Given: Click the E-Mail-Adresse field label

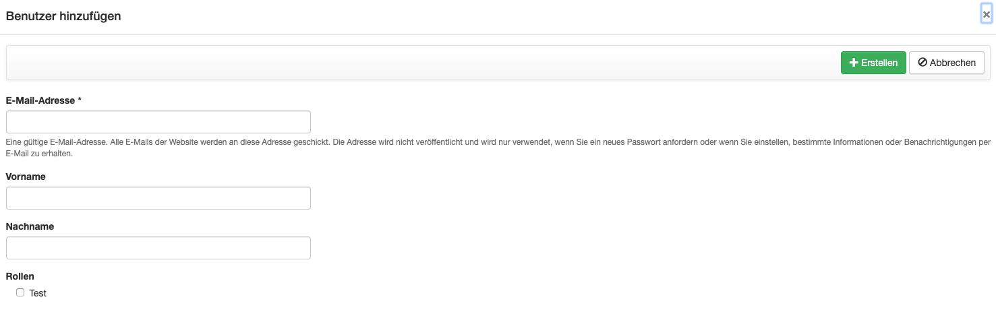Looking at the screenshot, I should click(x=40, y=100).
